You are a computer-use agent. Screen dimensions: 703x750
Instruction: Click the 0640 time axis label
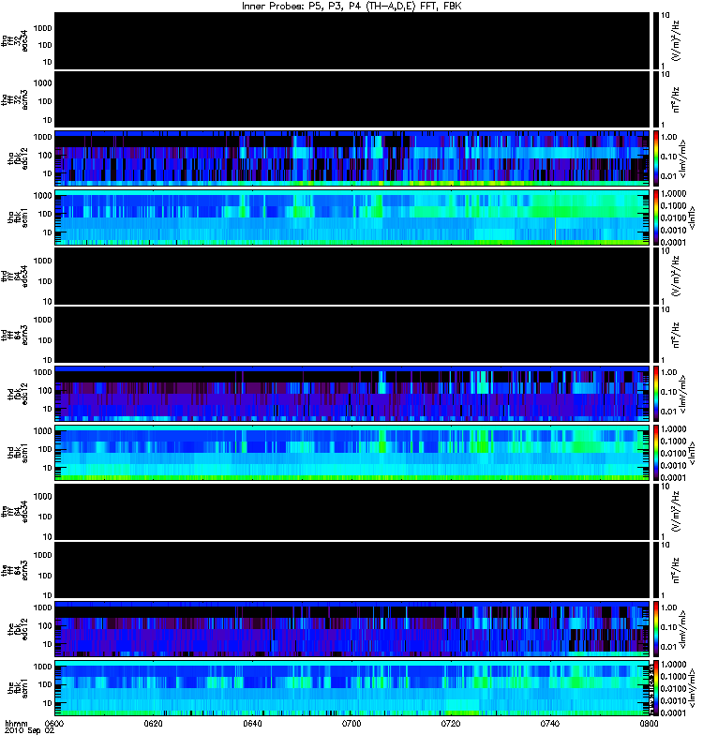pyautogui.click(x=252, y=723)
